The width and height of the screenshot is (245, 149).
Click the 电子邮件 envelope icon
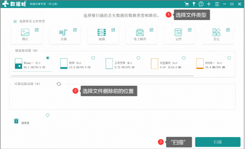[140, 33]
